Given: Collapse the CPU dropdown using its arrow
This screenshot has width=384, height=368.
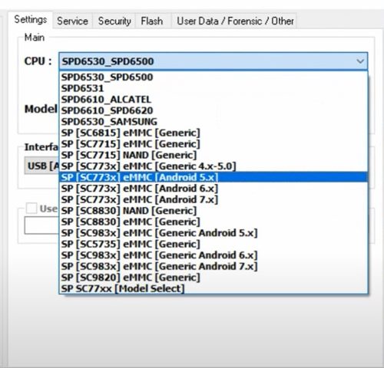Looking at the screenshot, I should [x=360, y=61].
